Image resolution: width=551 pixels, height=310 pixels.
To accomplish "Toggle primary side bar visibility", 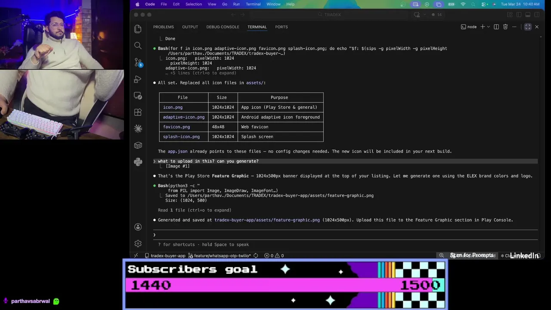I will click(x=519, y=15).
